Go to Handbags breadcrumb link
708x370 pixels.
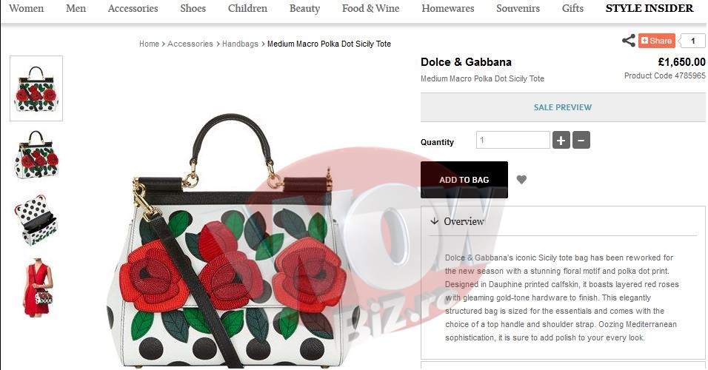pyautogui.click(x=240, y=44)
